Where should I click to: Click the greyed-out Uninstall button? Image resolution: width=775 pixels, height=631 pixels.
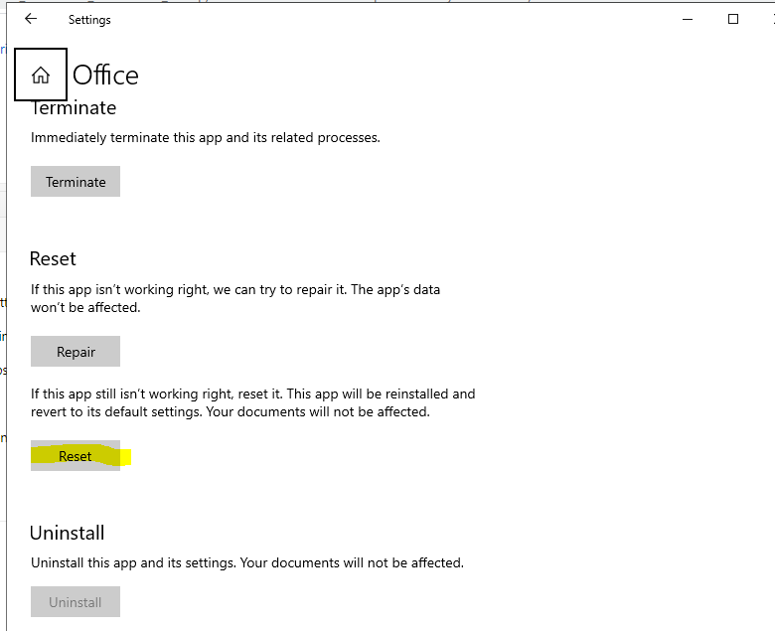(x=76, y=602)
